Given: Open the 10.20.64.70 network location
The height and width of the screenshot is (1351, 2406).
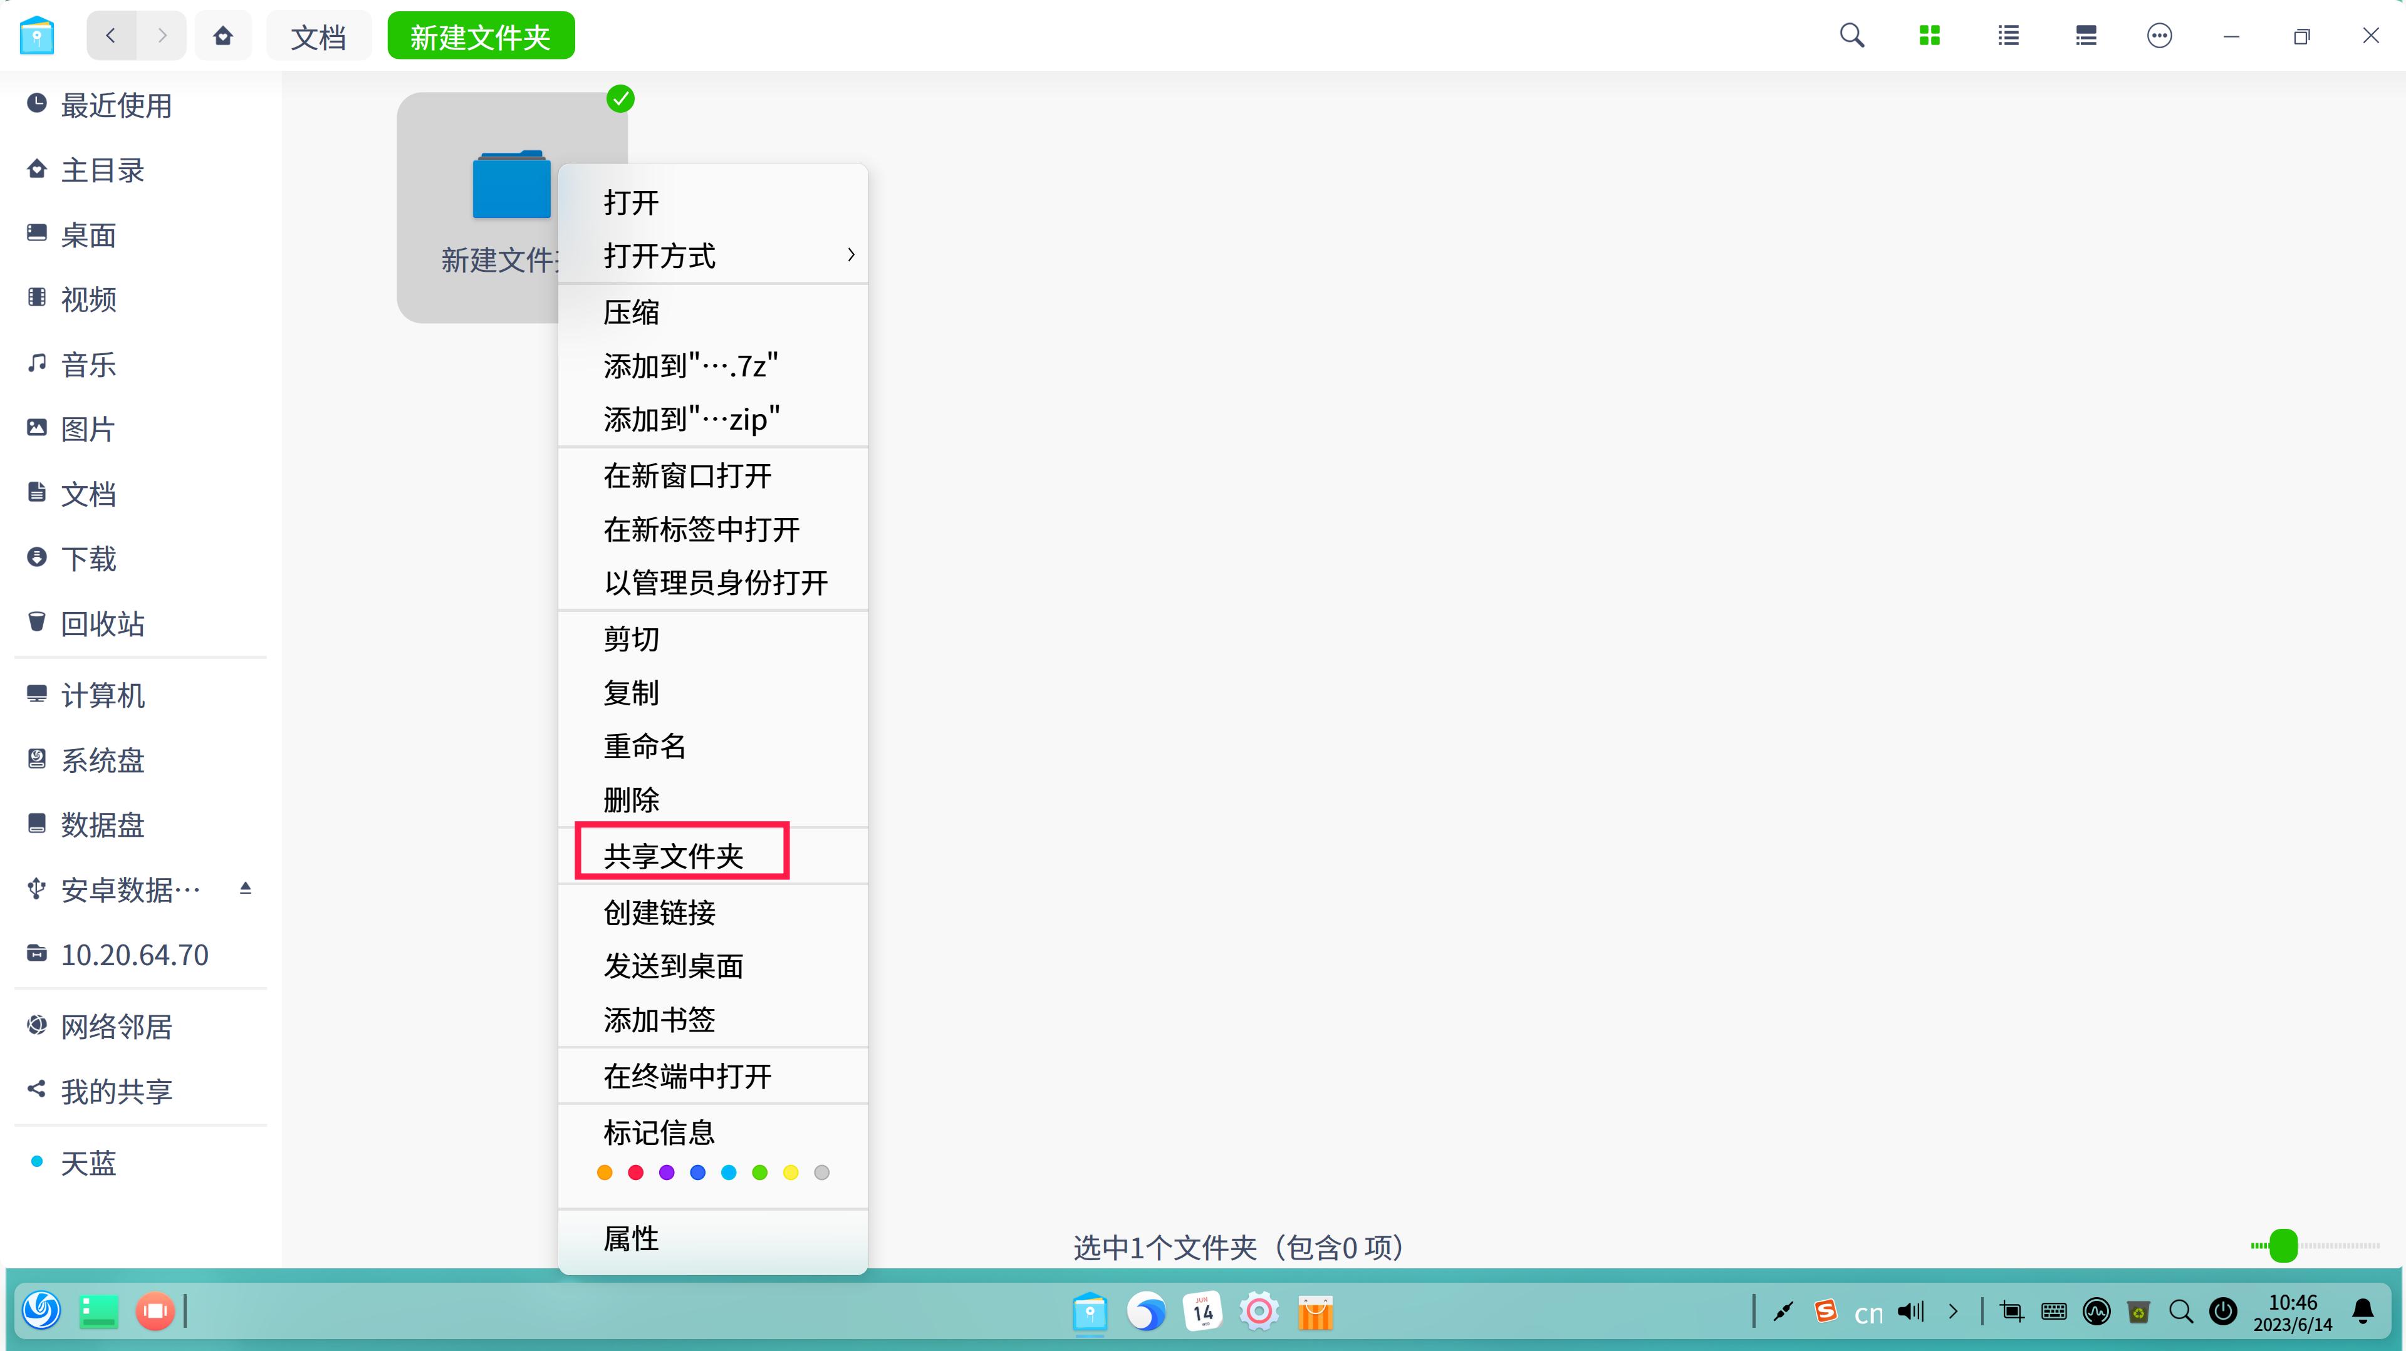Looking at the screenshot, I should click(140, 954).
